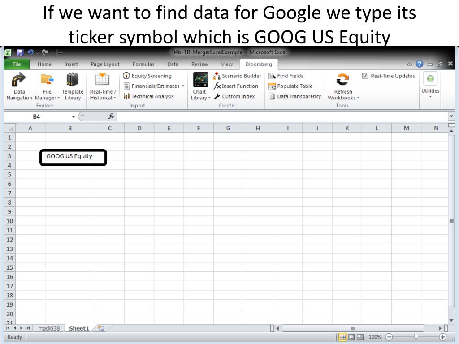Select row 3 header
This screenshot has height=344, width=459.
9,156
